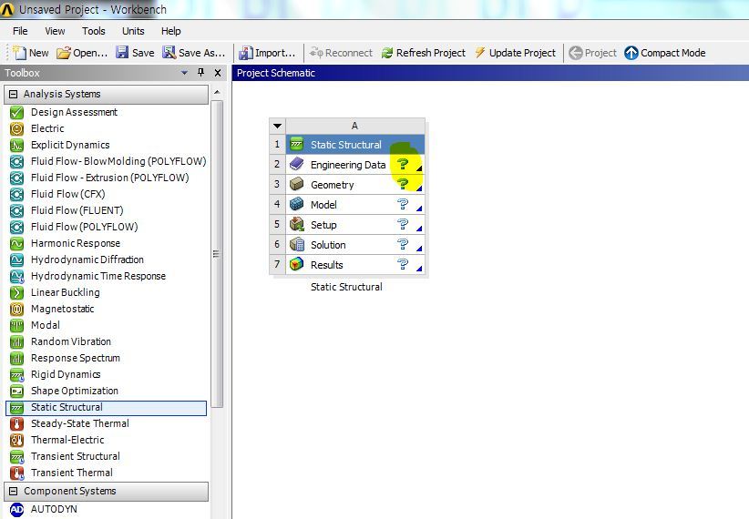
Task: Click Model cell corner triangle
Action: click(419, 209)
